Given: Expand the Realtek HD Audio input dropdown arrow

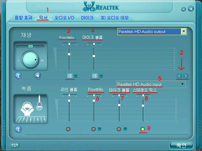Looking at the screenshot, I should (x=182, y=84).
